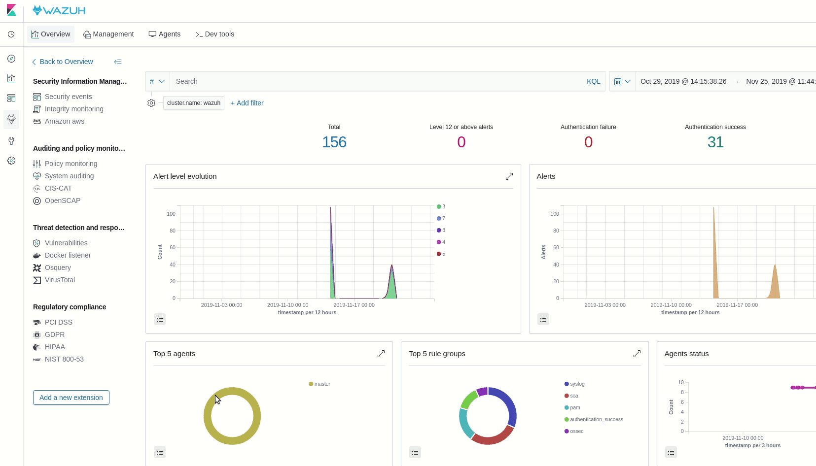The height and width of the screenshot is (466, 816).
Task: Switch to the Management tab
Action: [x=109, y=34]
